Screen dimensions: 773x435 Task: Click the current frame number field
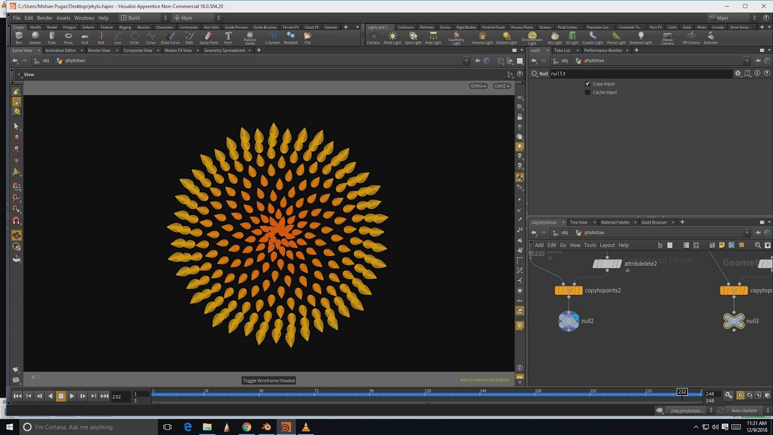click(120, 396)
